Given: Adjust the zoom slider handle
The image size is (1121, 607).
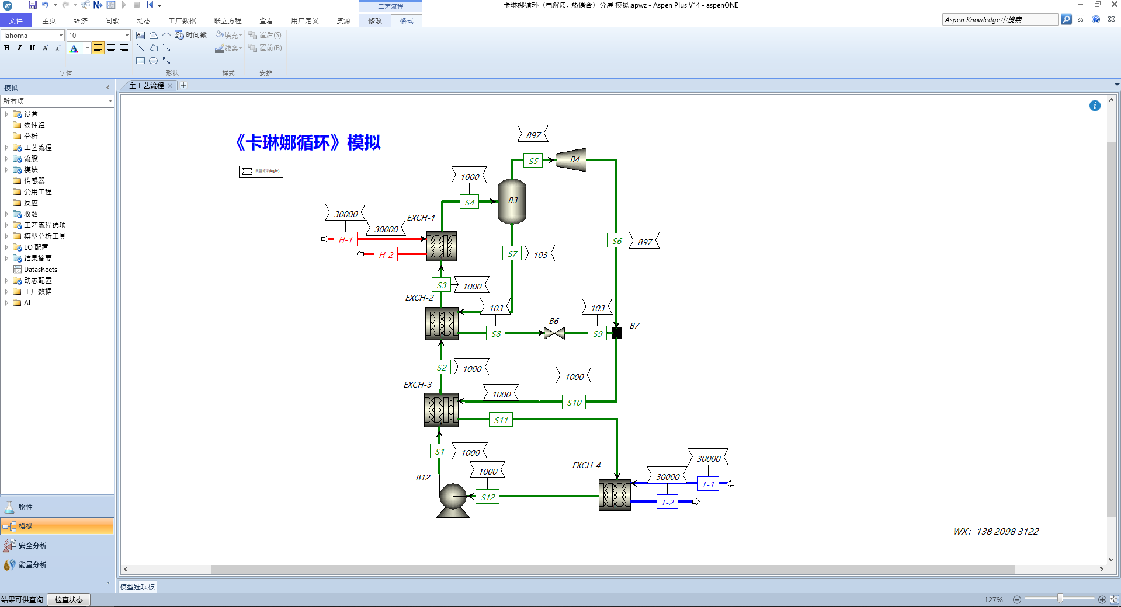Looking at the screenshot, I should (x=1060, y=599).
